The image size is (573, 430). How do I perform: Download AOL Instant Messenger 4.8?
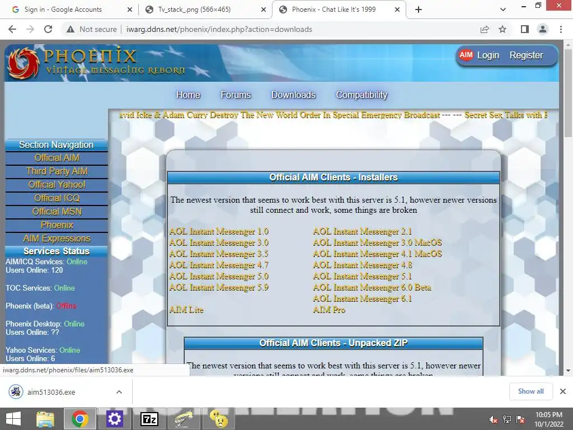[363, 265]
